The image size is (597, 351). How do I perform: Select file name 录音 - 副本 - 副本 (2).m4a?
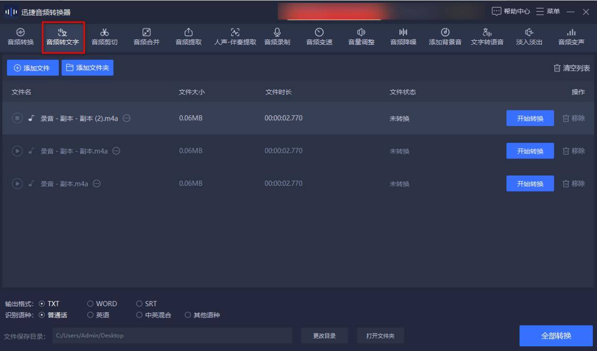click(x=79, y=118)
